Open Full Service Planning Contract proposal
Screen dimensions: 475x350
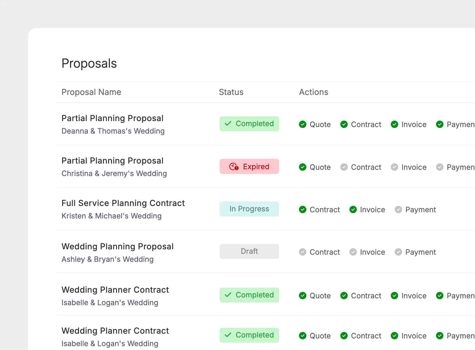point(123,203)
